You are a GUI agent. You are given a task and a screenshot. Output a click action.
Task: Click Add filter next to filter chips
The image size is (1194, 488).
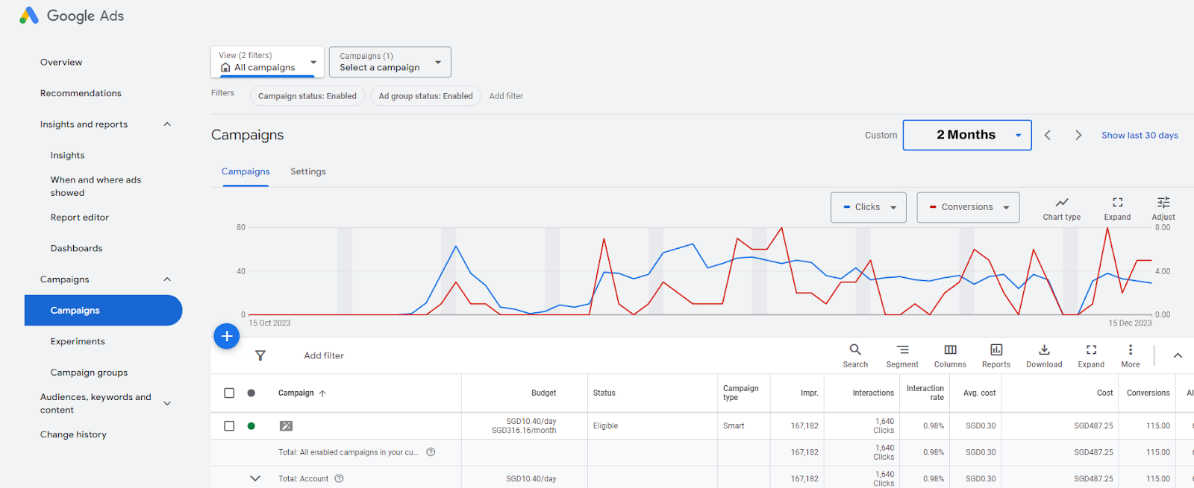506,96
